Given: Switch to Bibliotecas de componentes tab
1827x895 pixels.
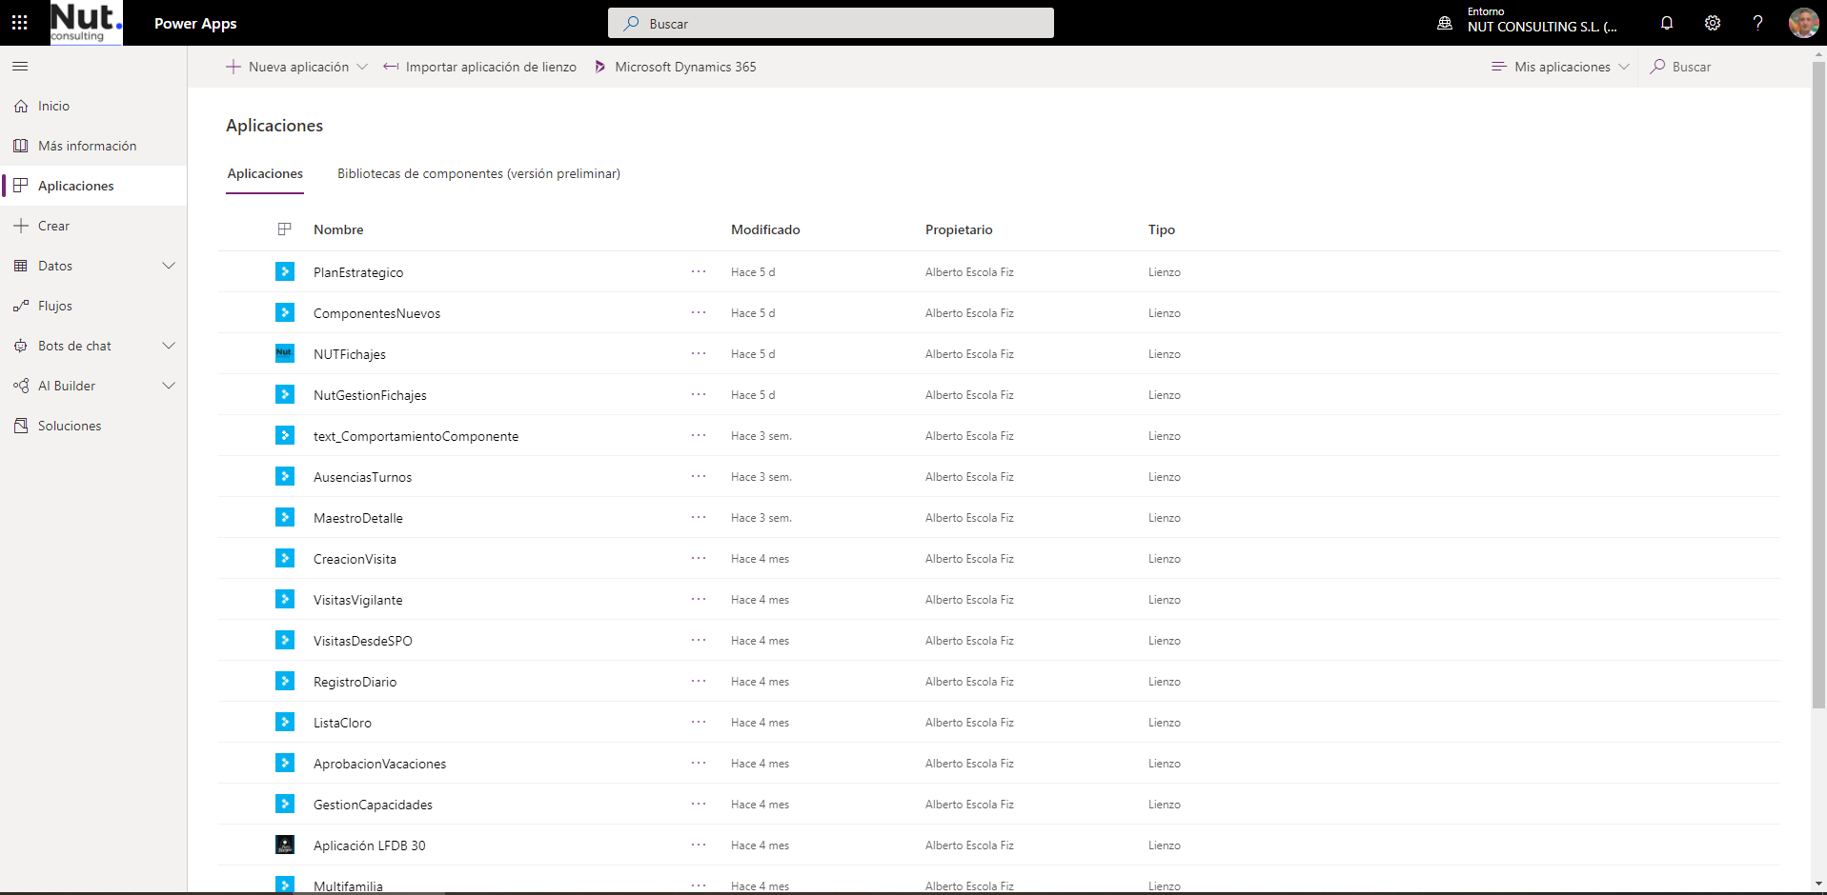Looking at the screenshot, I should [478, 173].
